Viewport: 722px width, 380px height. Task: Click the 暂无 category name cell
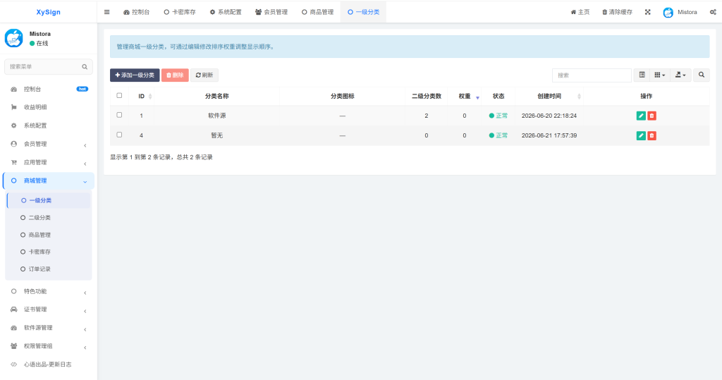[x=217, y=135]
